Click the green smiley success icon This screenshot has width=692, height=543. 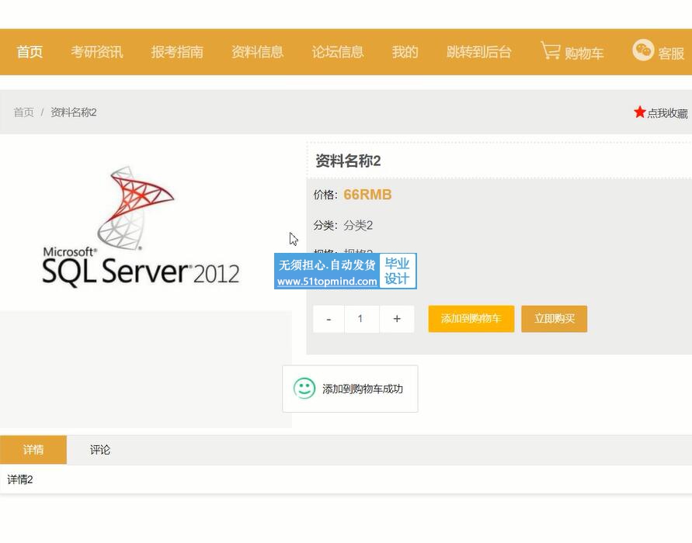click(304, 389)
